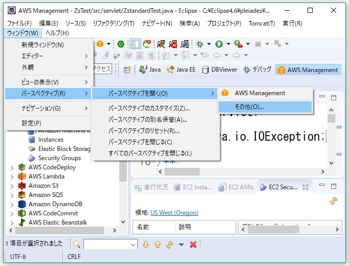Minimize the EC2 views pane
The image size is (349, 266).
[x=322, y=185]
